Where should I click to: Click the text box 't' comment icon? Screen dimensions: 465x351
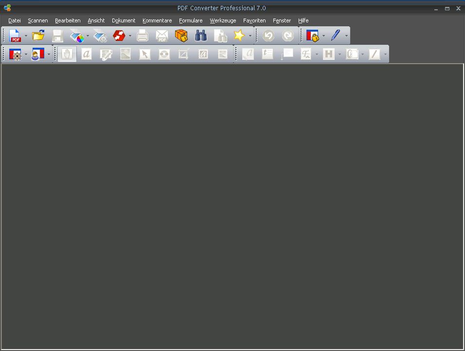coord(267,54)
